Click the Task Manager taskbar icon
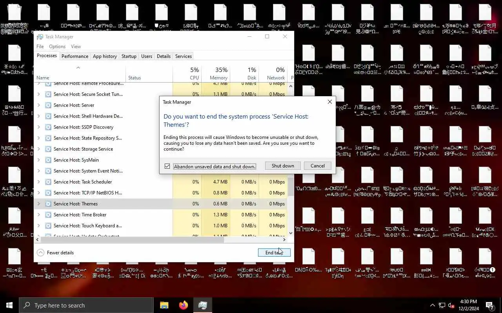502x313 pixels. (x=202, y=305)
